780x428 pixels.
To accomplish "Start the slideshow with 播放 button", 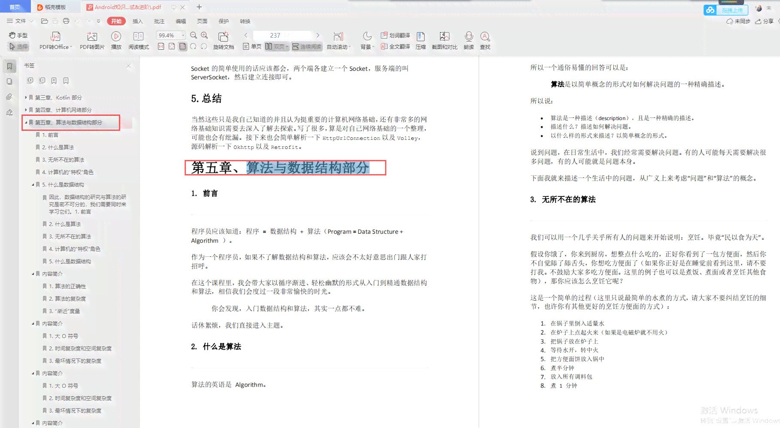I will click(116, 41).
